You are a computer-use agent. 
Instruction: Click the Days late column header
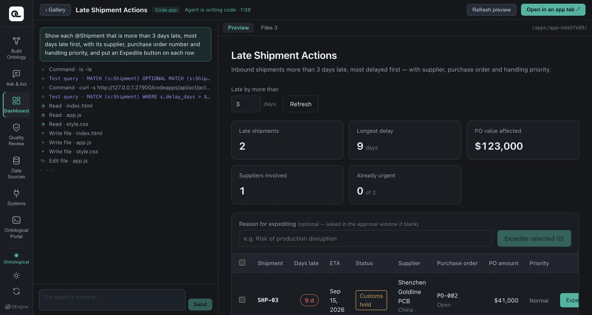coord(306,263)
